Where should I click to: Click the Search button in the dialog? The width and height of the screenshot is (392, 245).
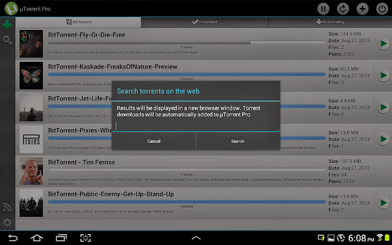[238, 141]
